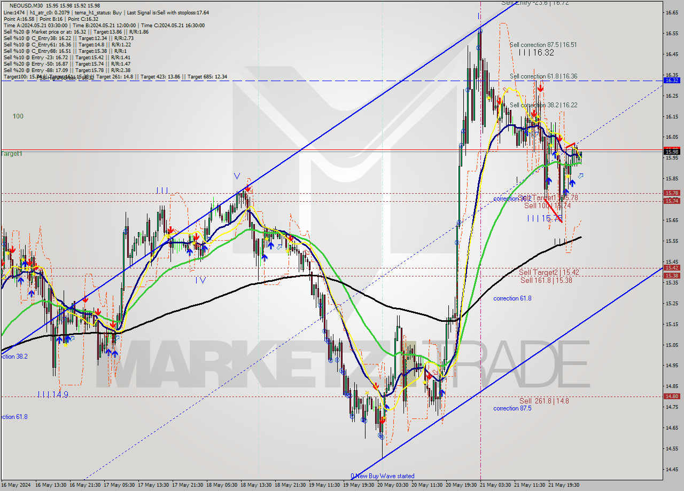Click the 15.15 price axis value
The image size is (684, 491).
point(671,324)
